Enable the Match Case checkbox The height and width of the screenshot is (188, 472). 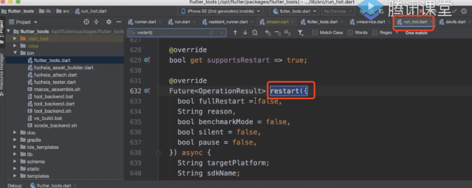pyautogui.click(x=315, y=33)
